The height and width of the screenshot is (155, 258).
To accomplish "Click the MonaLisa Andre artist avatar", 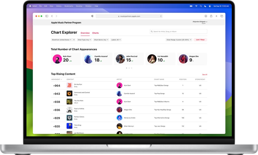I will tap(119, 118).
